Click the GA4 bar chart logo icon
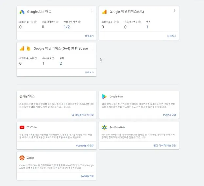 point(22,48)
